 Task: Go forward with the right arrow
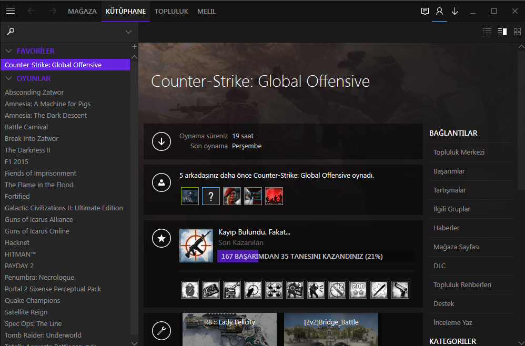point(53,11)
